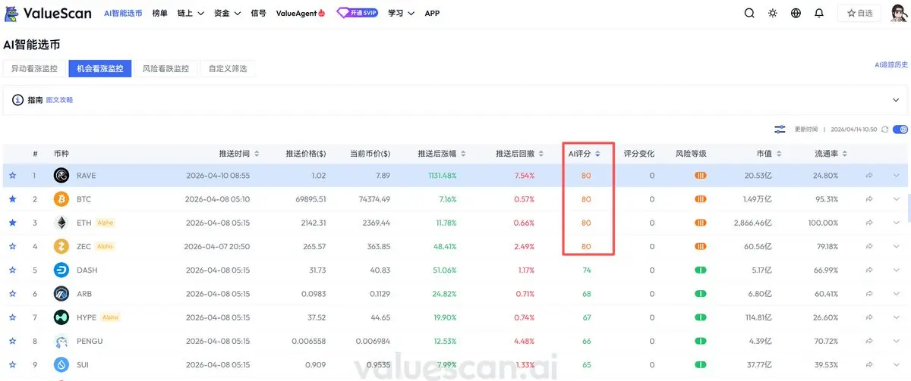Switch to 异动看涨监控 tab
The height and width of the screenshot is (381, 911).
pyautogui.click(x=33, y=68)
